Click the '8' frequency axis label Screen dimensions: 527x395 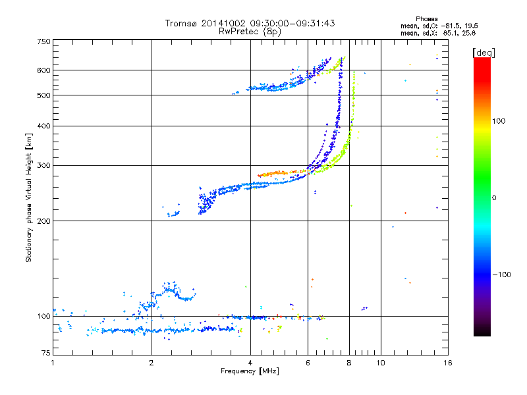349,363
